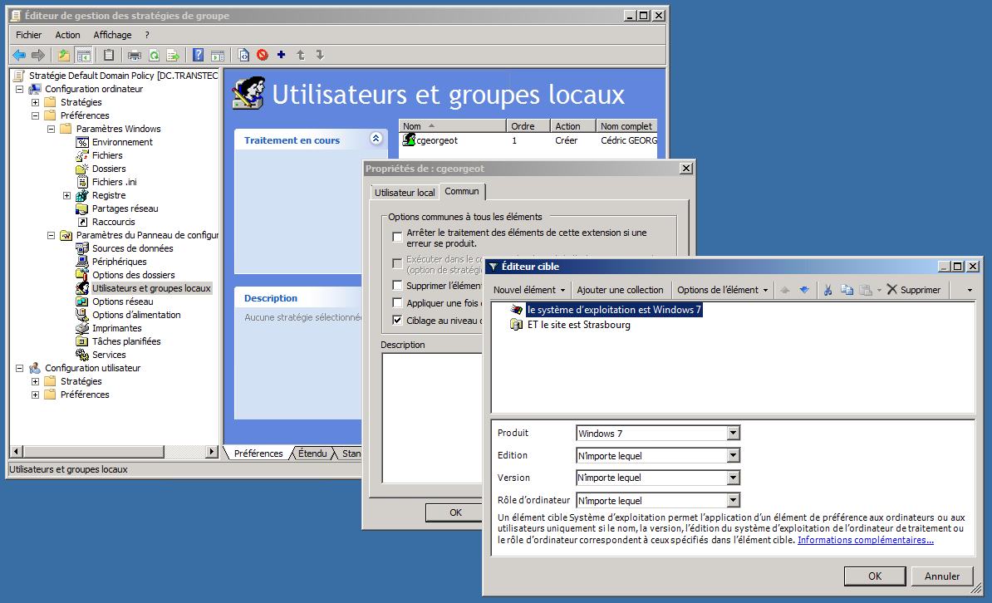Open the Produit dropdown showing Windows 7
Screen dimensions: 992x603
point(733,433)
